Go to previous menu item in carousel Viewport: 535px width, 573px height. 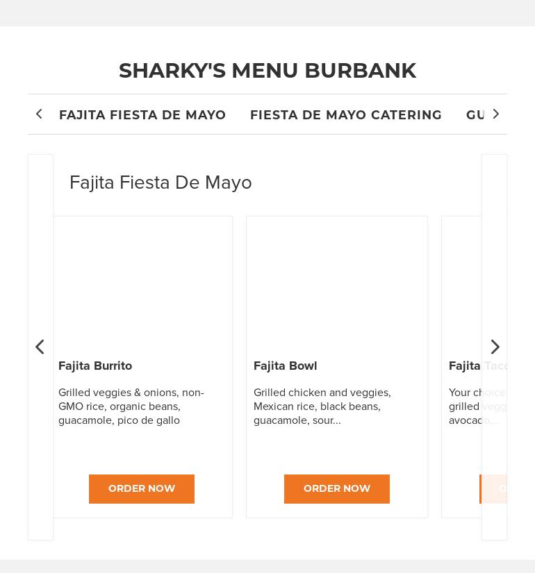click(x=40, y=347)
